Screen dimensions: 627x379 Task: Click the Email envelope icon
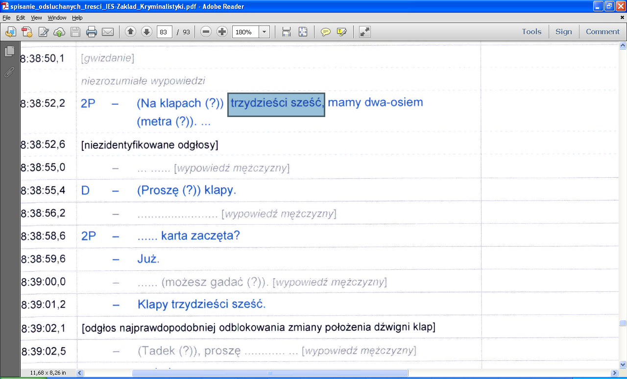[108, 32]
